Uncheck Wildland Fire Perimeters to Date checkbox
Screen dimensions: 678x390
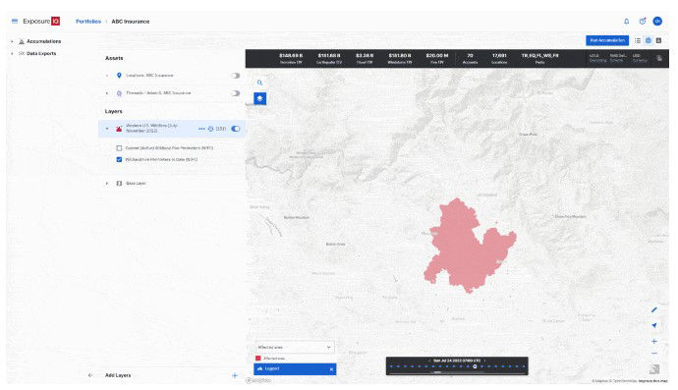click(119, 159)
